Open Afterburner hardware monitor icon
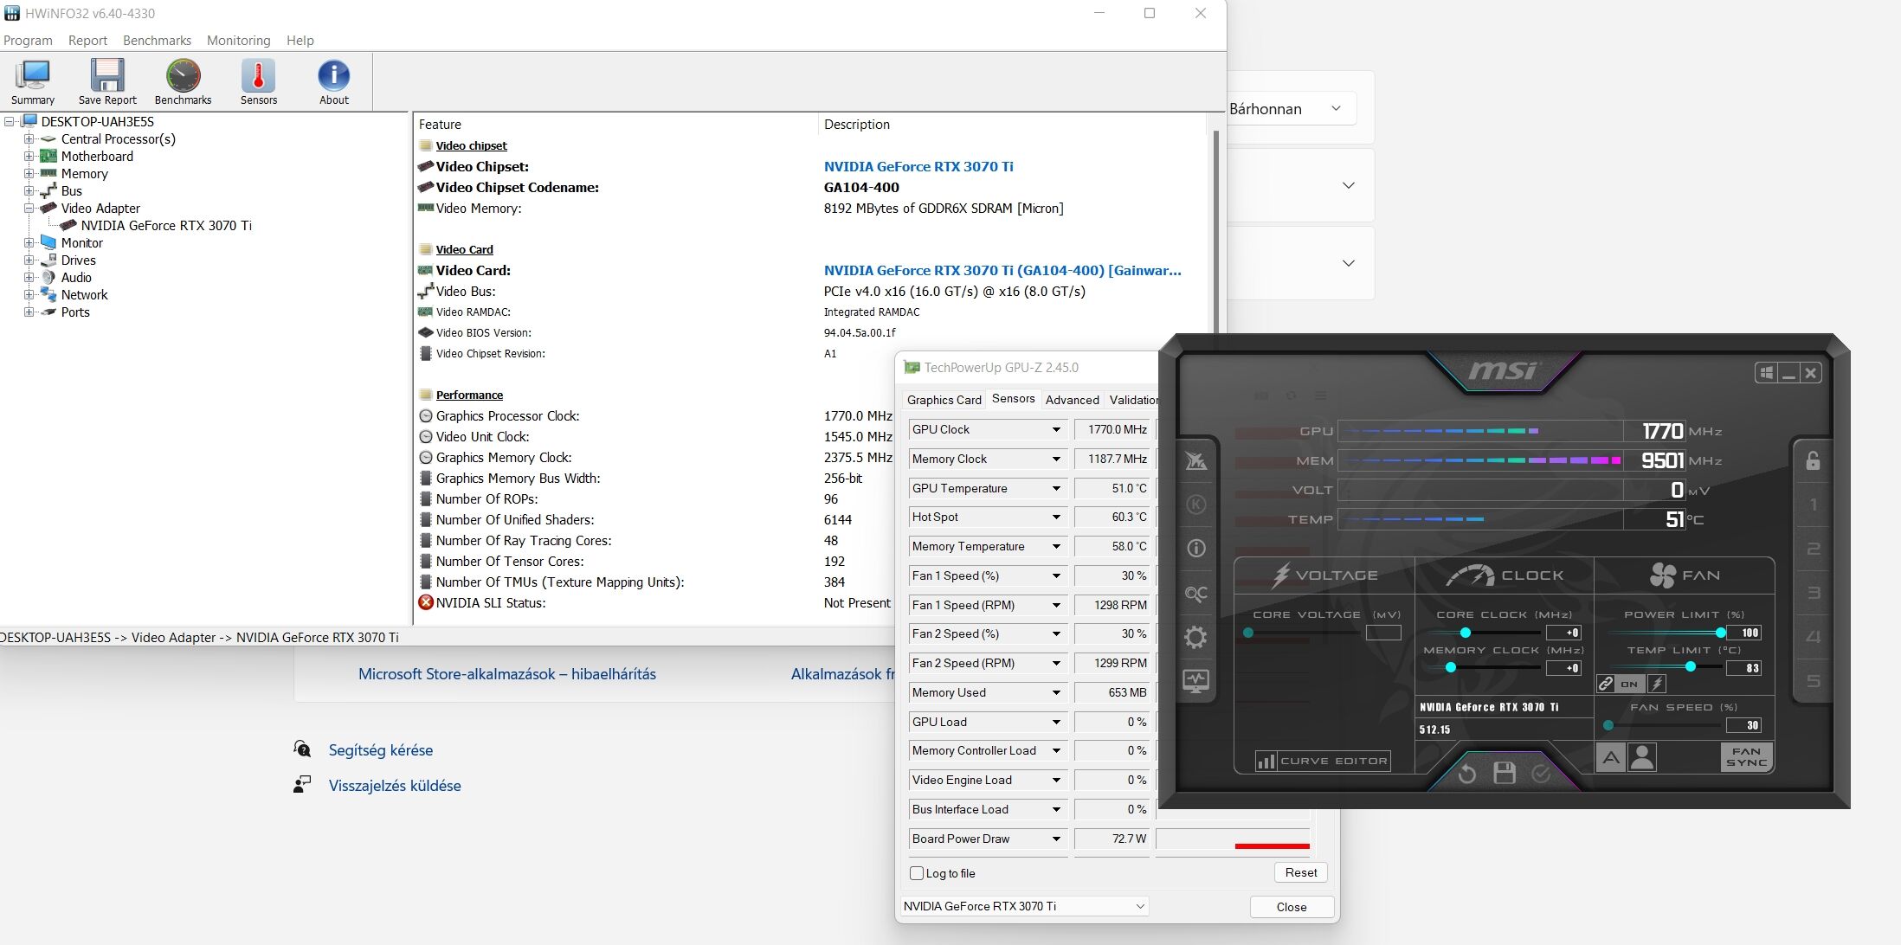 point(1195,681)
